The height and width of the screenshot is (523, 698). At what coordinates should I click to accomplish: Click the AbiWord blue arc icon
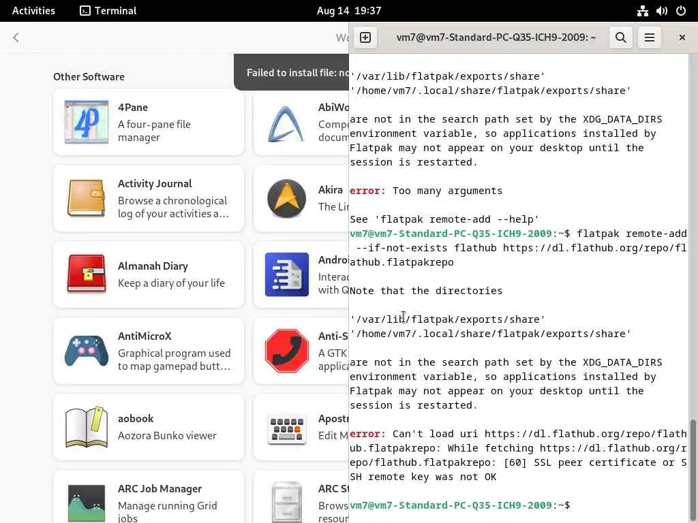coord(286,123)
